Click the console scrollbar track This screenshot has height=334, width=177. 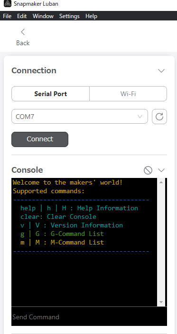[161, 242]
